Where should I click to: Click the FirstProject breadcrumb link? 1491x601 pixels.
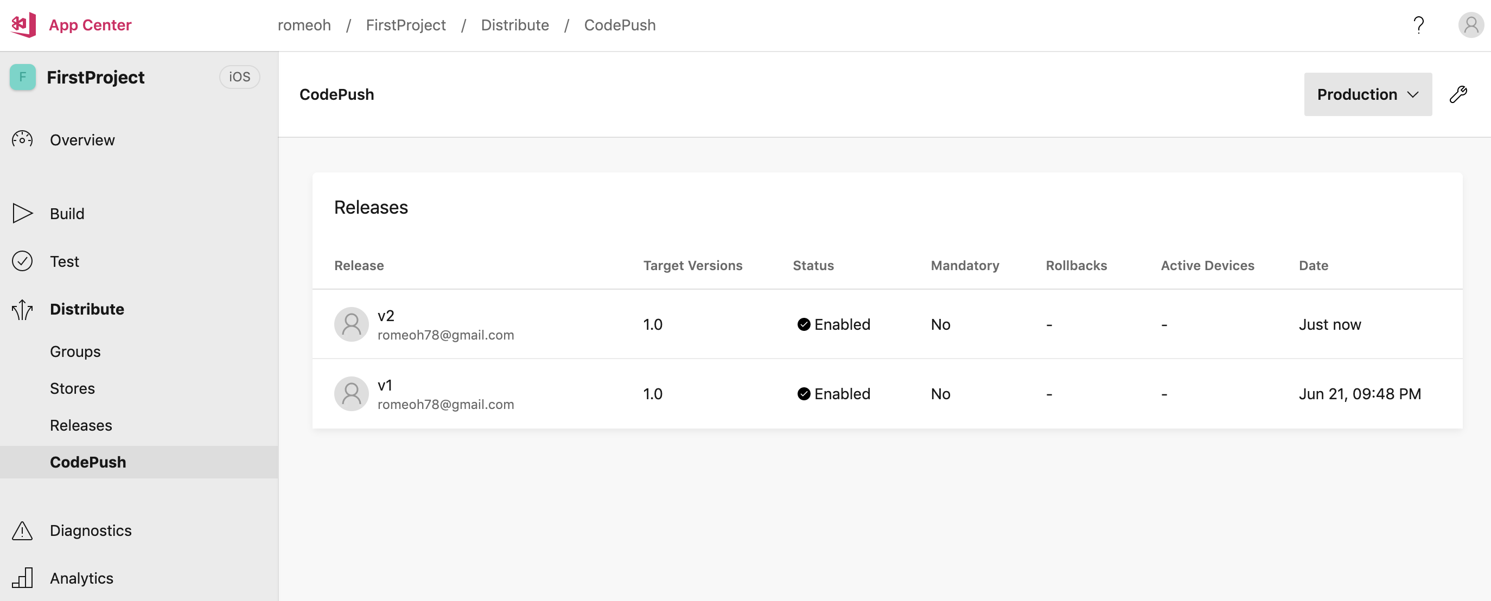click(406, 25)
